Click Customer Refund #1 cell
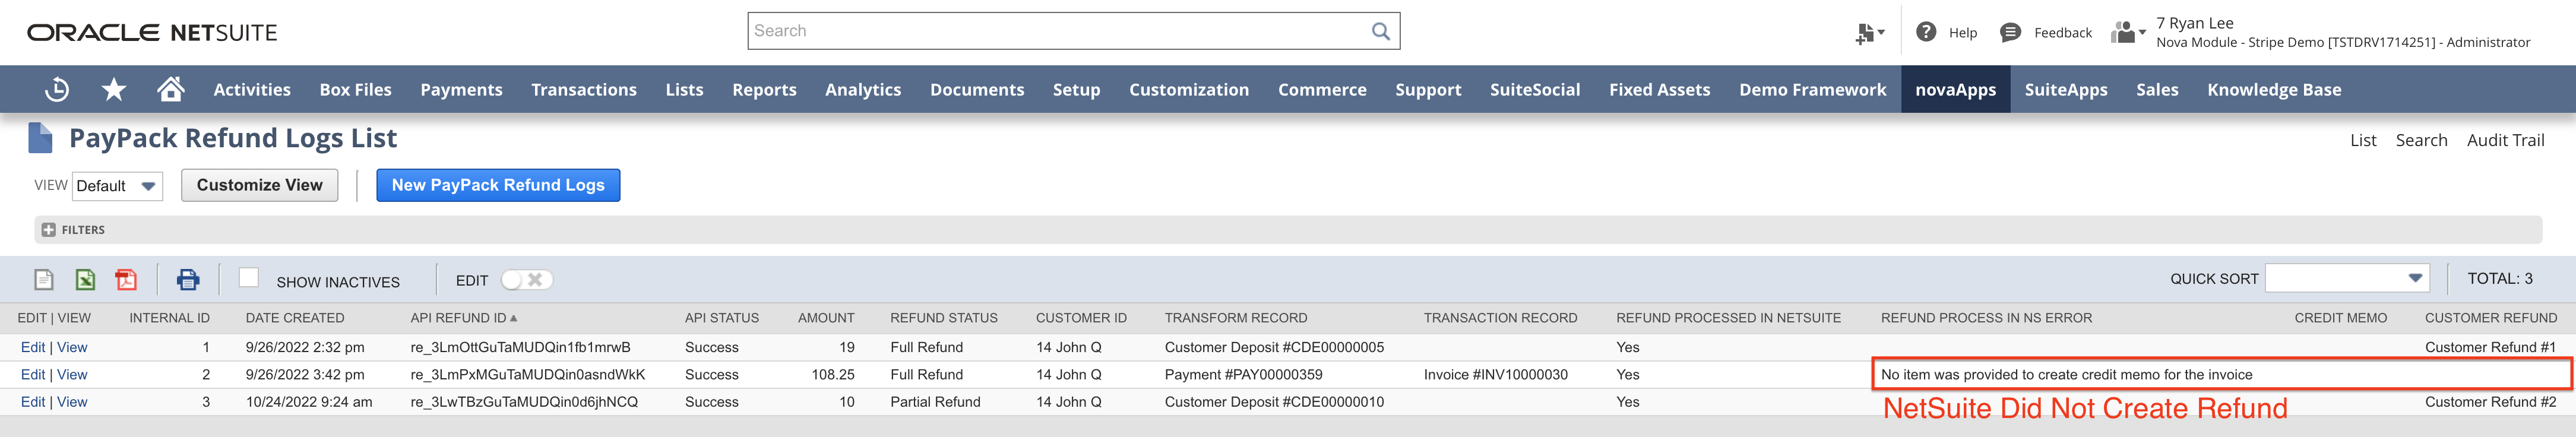This screenshot has height=437, width=2576. coord(2490,347)
